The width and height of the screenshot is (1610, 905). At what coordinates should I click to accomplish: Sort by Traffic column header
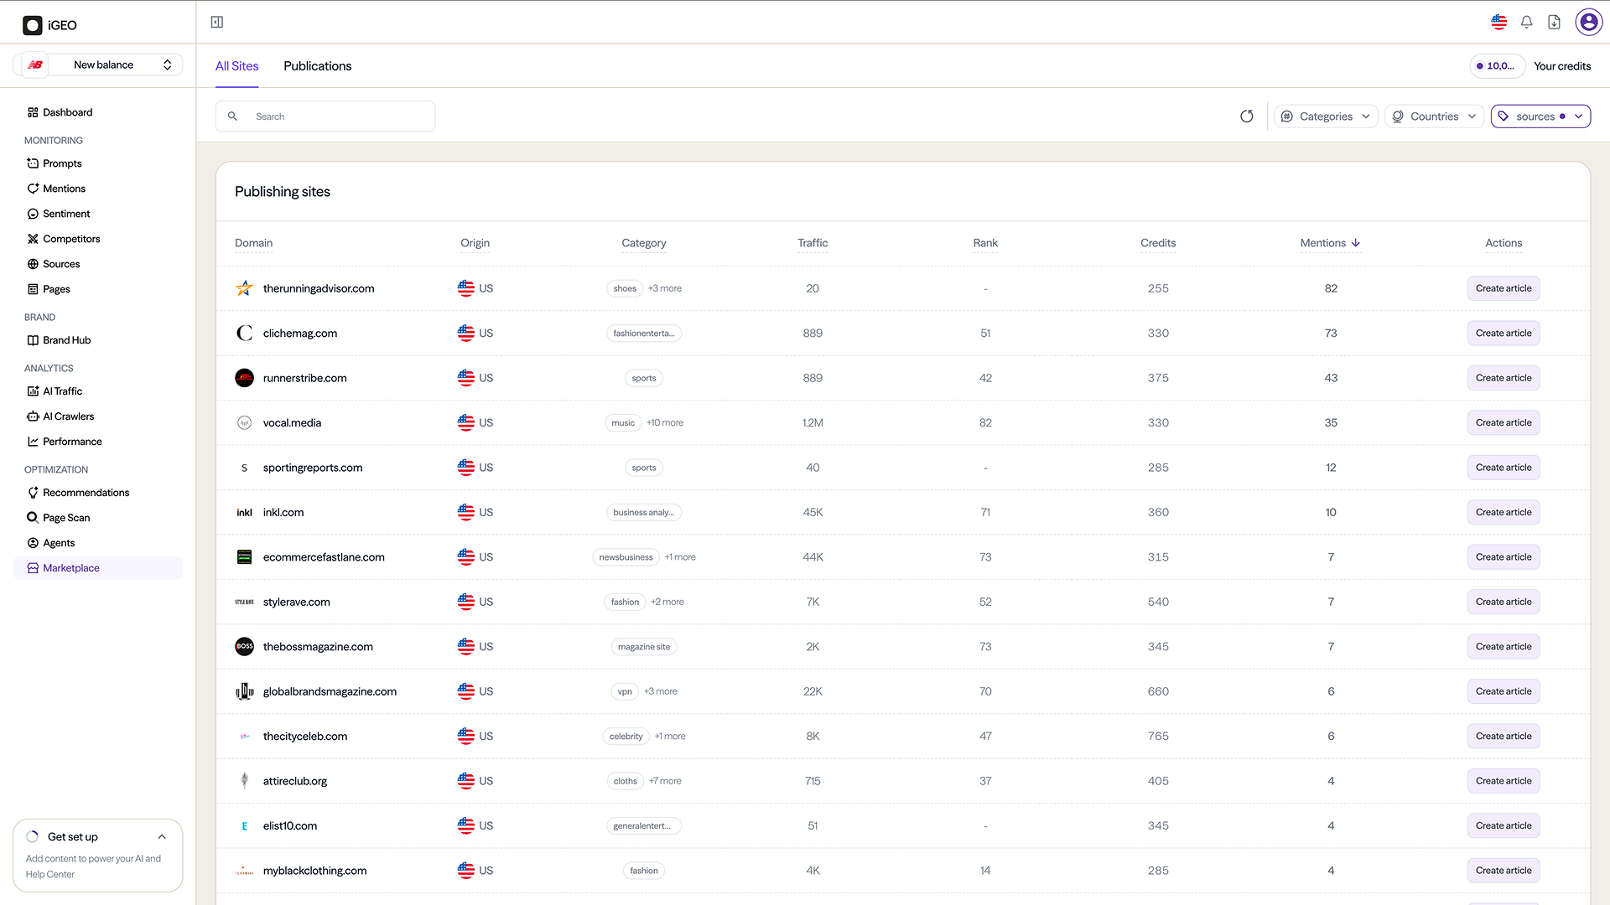(813, 243)
